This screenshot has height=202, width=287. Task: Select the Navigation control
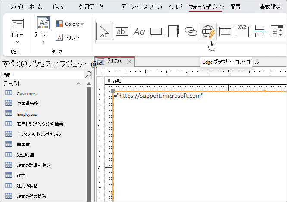coord(225,31)
